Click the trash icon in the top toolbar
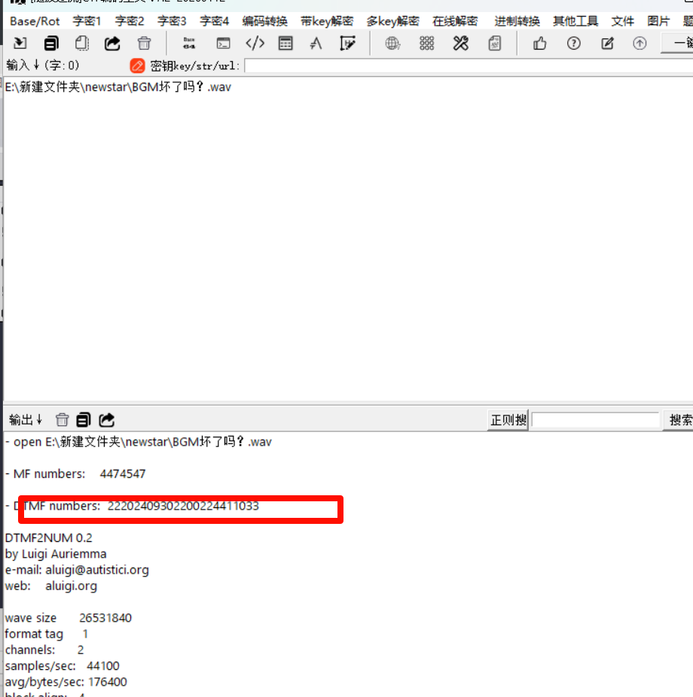Image resolution: width=693 pixels, height=697 pixels. (x=144, y=44)
